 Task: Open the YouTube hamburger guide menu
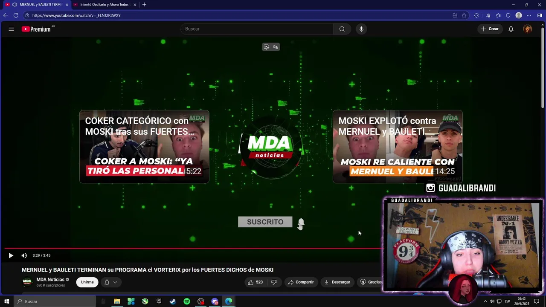(x=12, y=29)
